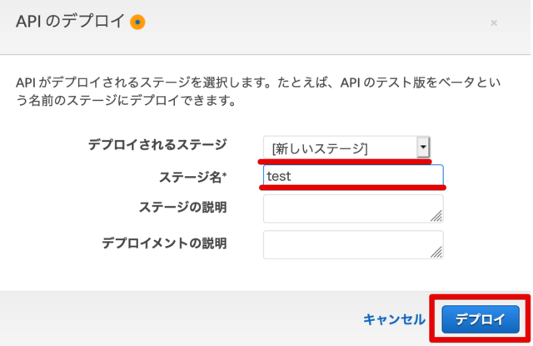
Task: Click the required asterisk next to ステージ名
Action: pos(224,176)
